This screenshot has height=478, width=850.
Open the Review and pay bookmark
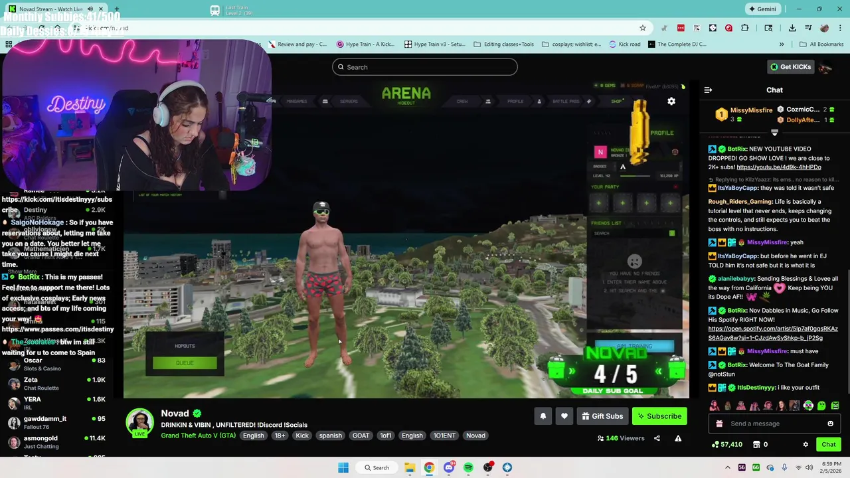click(x=297, y=44)
